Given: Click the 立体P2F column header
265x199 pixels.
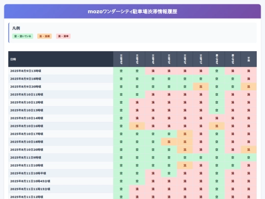Looking at the screenshot, I should tap(185, 59).
